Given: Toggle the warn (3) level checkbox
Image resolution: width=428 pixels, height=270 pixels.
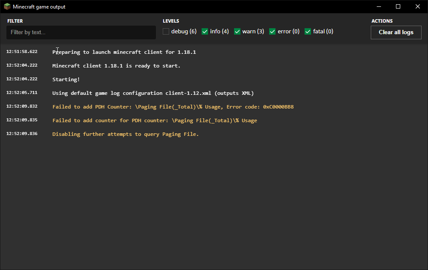Looking at the screenshot, I should 237,32.
